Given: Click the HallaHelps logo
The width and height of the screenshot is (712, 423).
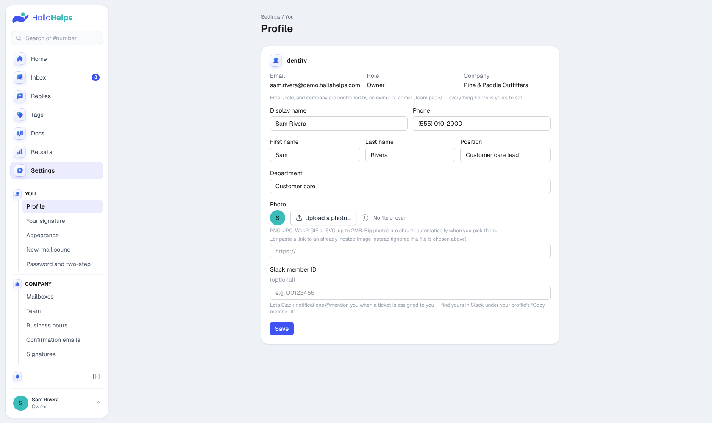Looking at the screenshot, I should point(42,18).
